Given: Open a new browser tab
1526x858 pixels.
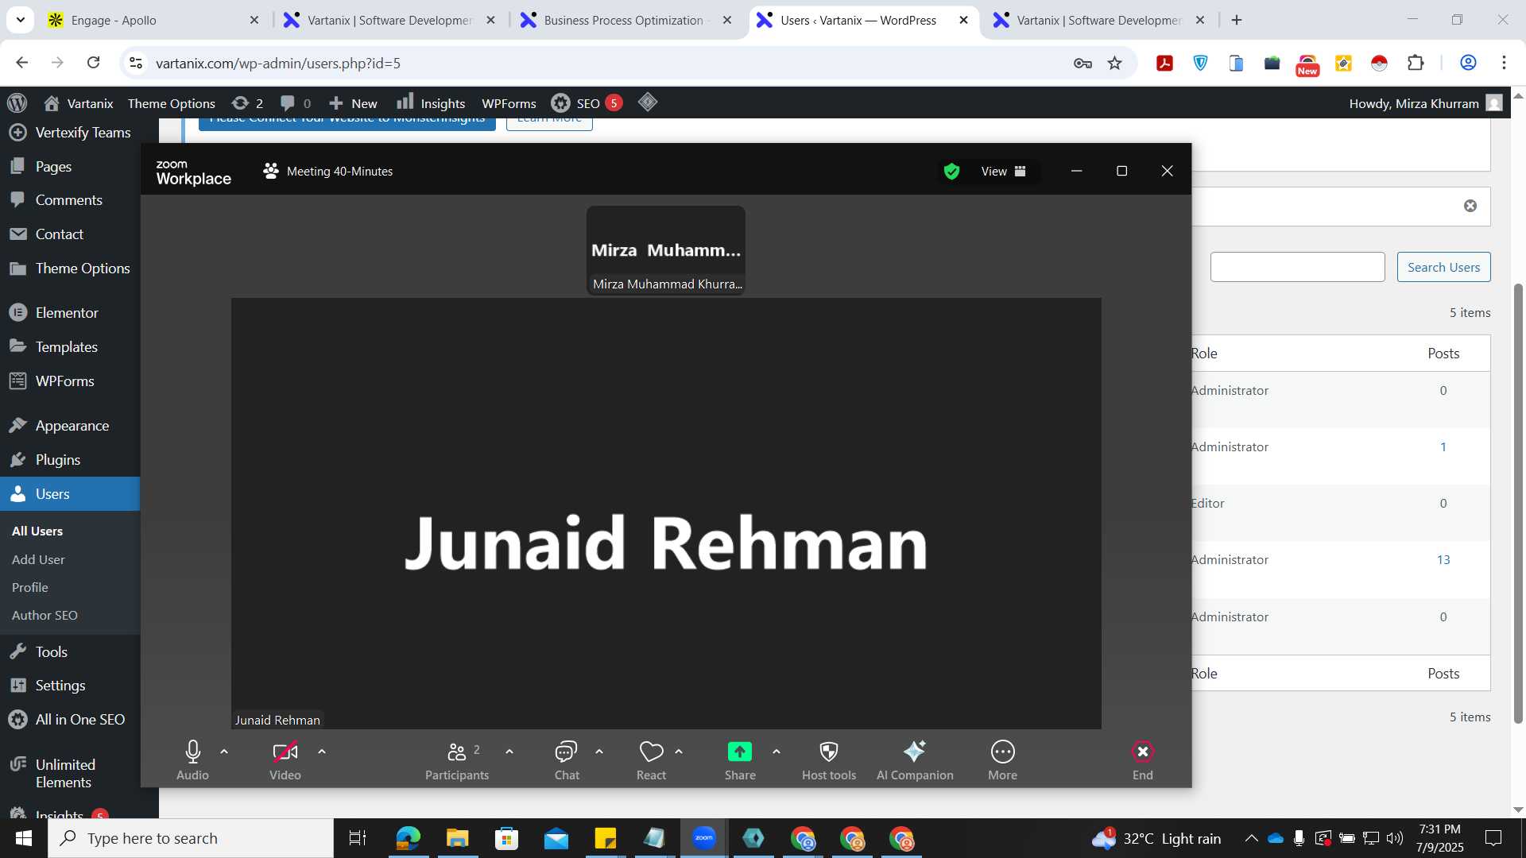Looking at the screenshot, I should [1237, 20].
